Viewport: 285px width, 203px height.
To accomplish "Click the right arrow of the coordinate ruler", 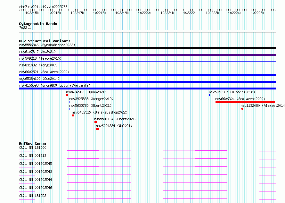I will [275, 10].
